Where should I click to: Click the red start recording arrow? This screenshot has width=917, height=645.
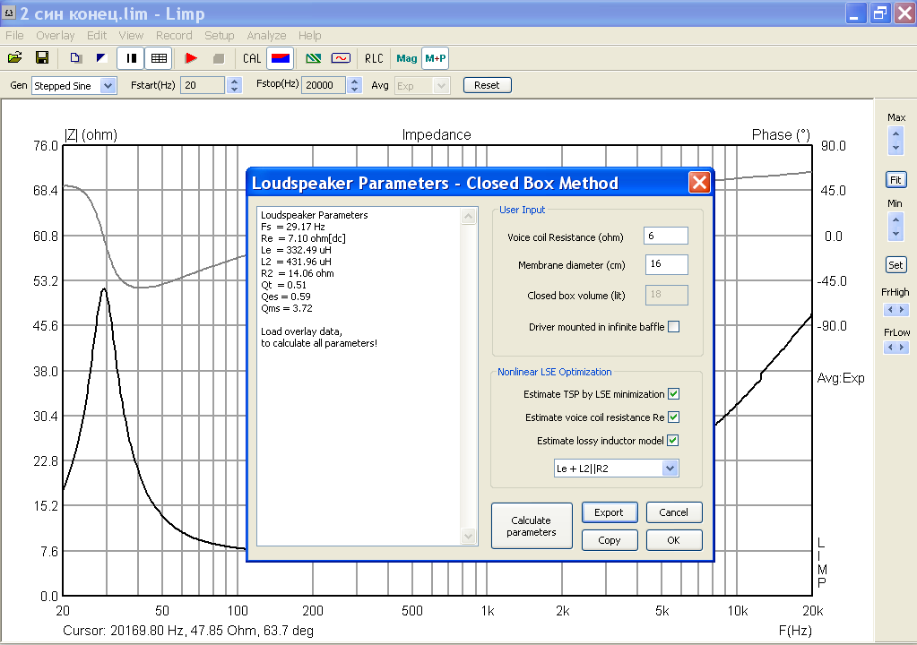(190, 58)
